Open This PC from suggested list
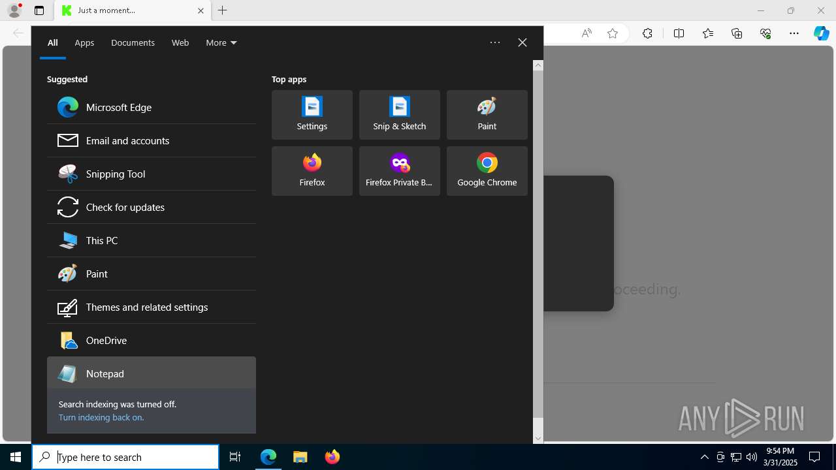The image size is (836, 470). [x=152, y=240]
